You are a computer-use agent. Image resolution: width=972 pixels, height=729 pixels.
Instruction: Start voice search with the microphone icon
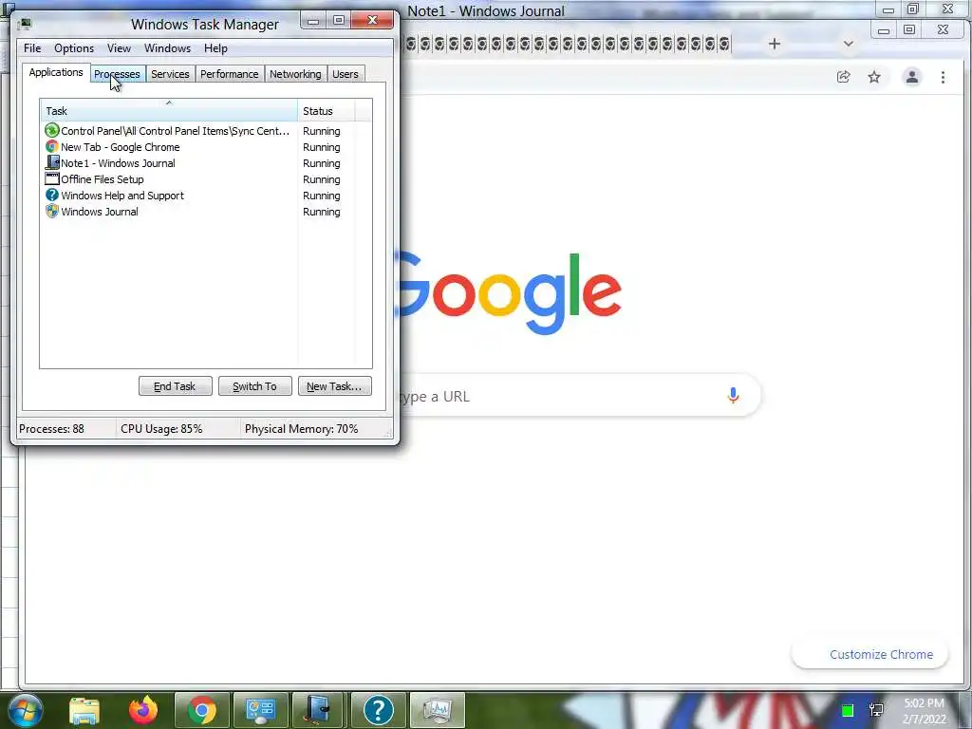coord(733,396)
